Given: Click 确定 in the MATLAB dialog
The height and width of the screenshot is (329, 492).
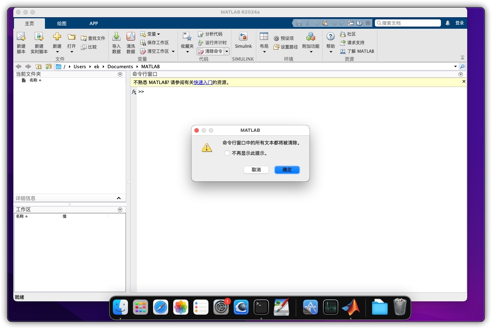Looking at the screenshot, I should tap(287, 170).
